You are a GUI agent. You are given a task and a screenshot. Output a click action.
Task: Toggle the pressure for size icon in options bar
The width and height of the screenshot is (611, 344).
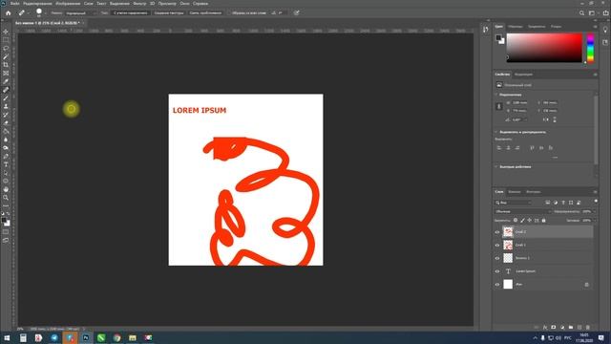coord(297,12)
